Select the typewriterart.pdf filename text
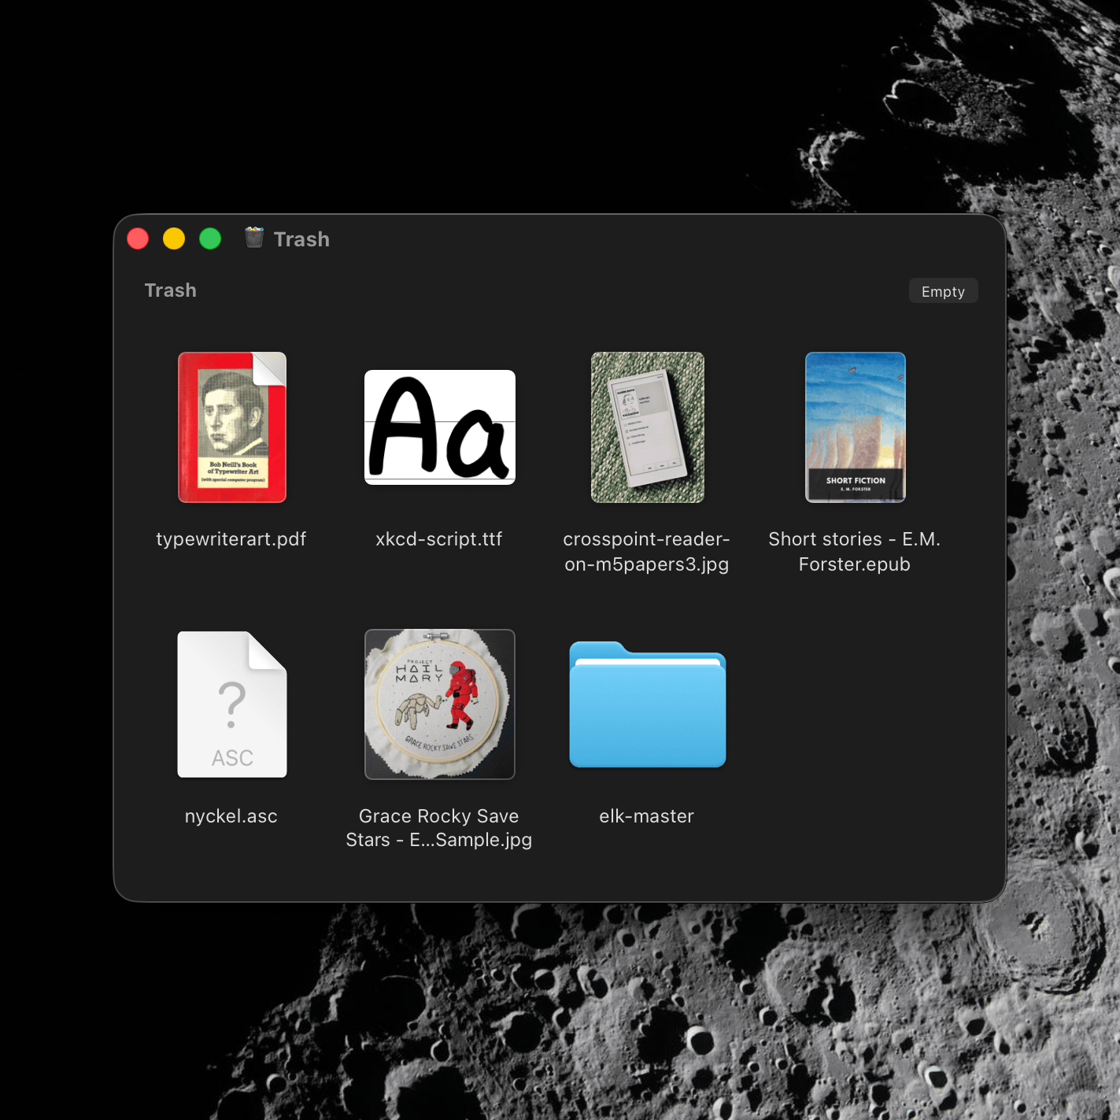The width and height of the screenshot is (1120, 1120). pyautogui.click(x=231, y=539)
